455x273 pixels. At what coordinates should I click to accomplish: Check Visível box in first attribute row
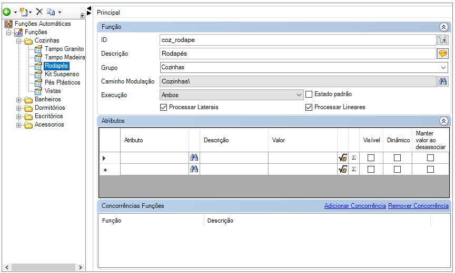(x=371, y=158)
